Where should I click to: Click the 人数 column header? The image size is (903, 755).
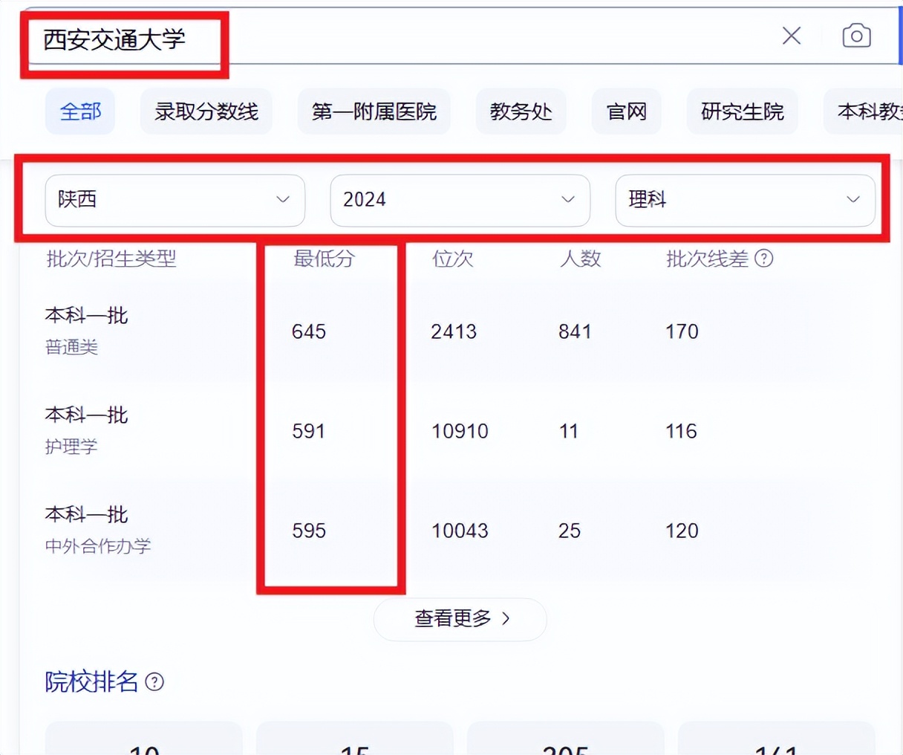581,259
